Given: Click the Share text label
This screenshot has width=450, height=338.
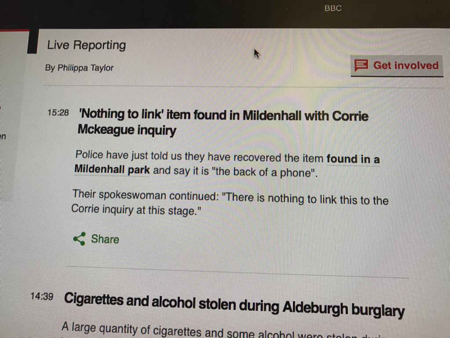Looking at the screenshot, I should coord(105,239).
